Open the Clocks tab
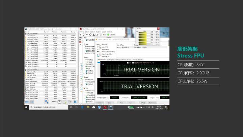The image size is (243, 137). pyautogui.click(x=129, y=60)
